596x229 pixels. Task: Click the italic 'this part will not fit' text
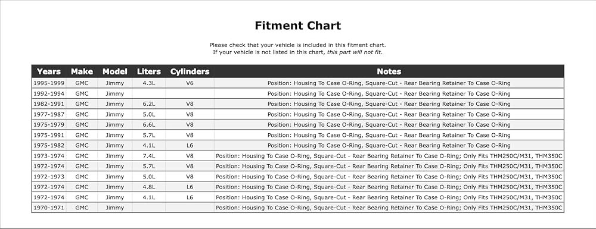point(355,52)
